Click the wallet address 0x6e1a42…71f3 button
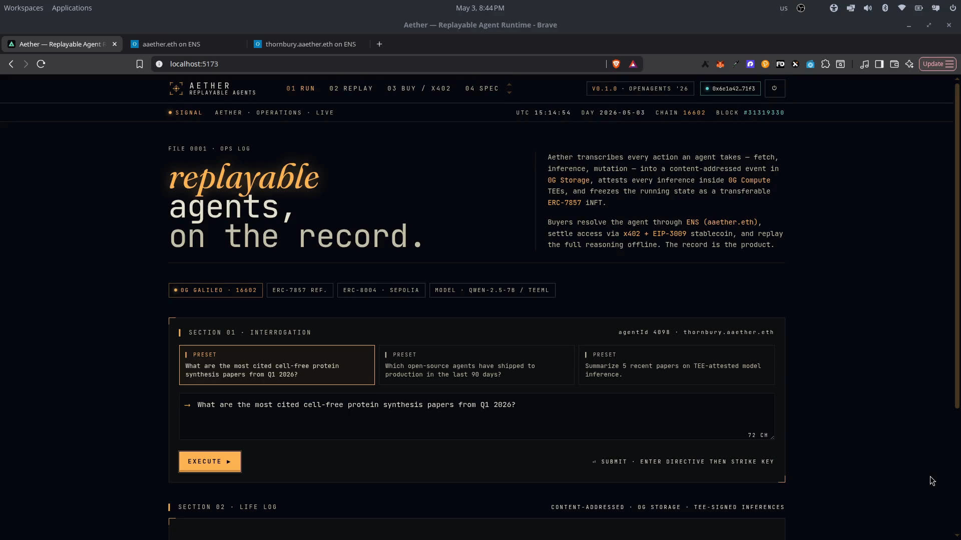The image size is (961, 540). tap(730, 88)
